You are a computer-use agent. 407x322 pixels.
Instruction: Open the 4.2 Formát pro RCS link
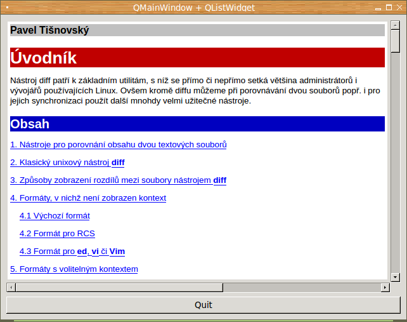(57, 234)
